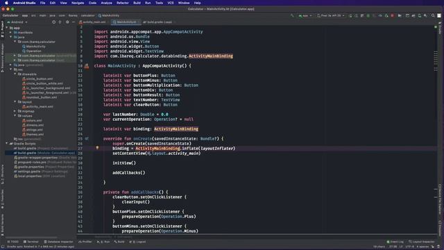Select Operation class in project tree
The width and height of the screenshot is (444, 250).
[x=32, y=51]
